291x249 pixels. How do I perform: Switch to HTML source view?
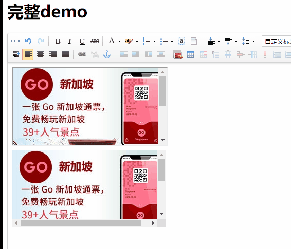tap(15, 41)
